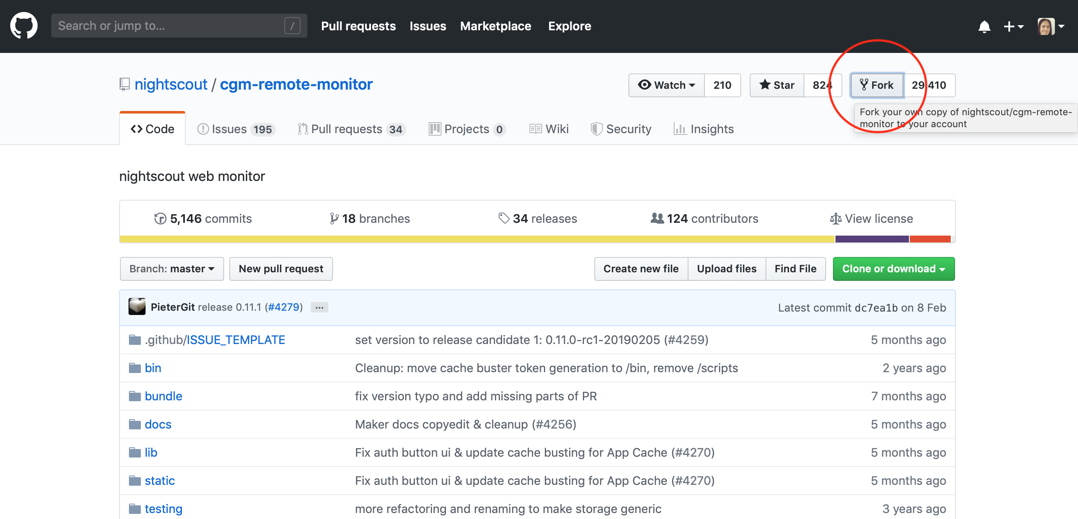
Task: Expand commit message ellipsis button
Action: click(x=319, y=307)
